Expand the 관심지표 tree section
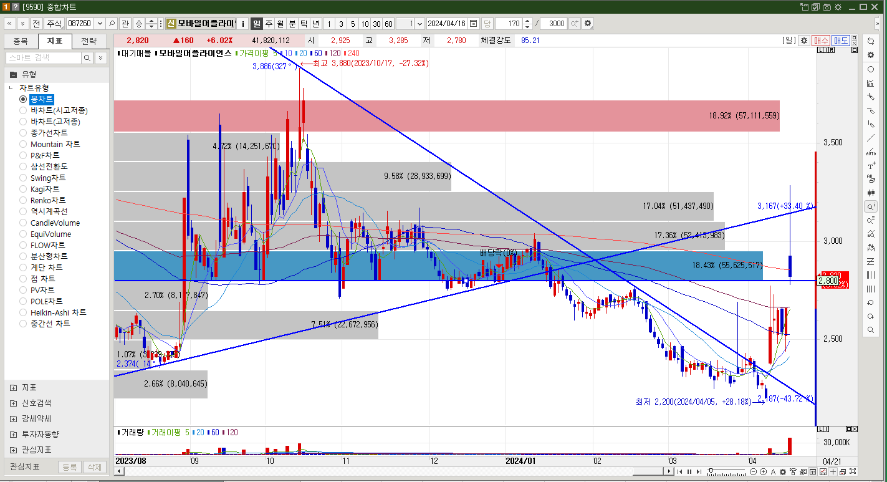This screenshot has width=887, height=482. click(14, 450)
